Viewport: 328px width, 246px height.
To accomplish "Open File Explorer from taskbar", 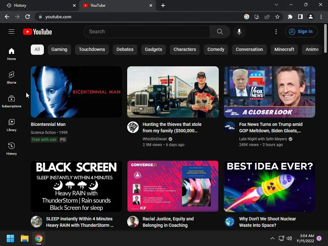I will click(24, 238).
